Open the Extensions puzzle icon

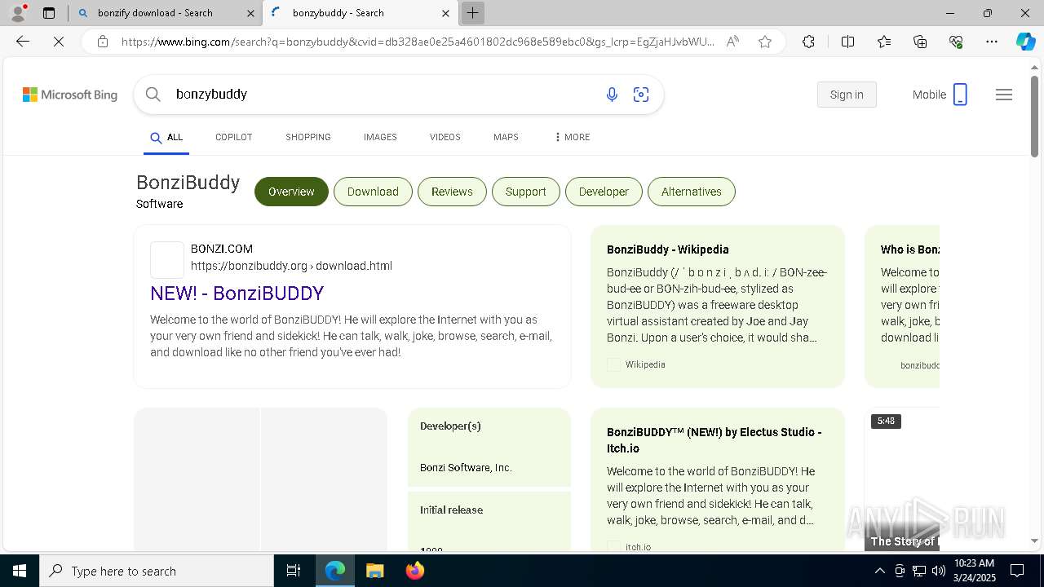808,42
